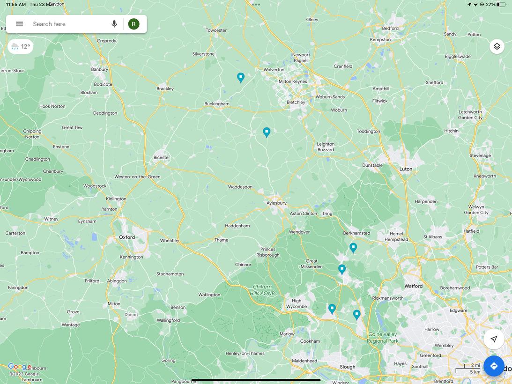
Task: Tap the Henley-on-Thames label
Action: tap(245, 353)
